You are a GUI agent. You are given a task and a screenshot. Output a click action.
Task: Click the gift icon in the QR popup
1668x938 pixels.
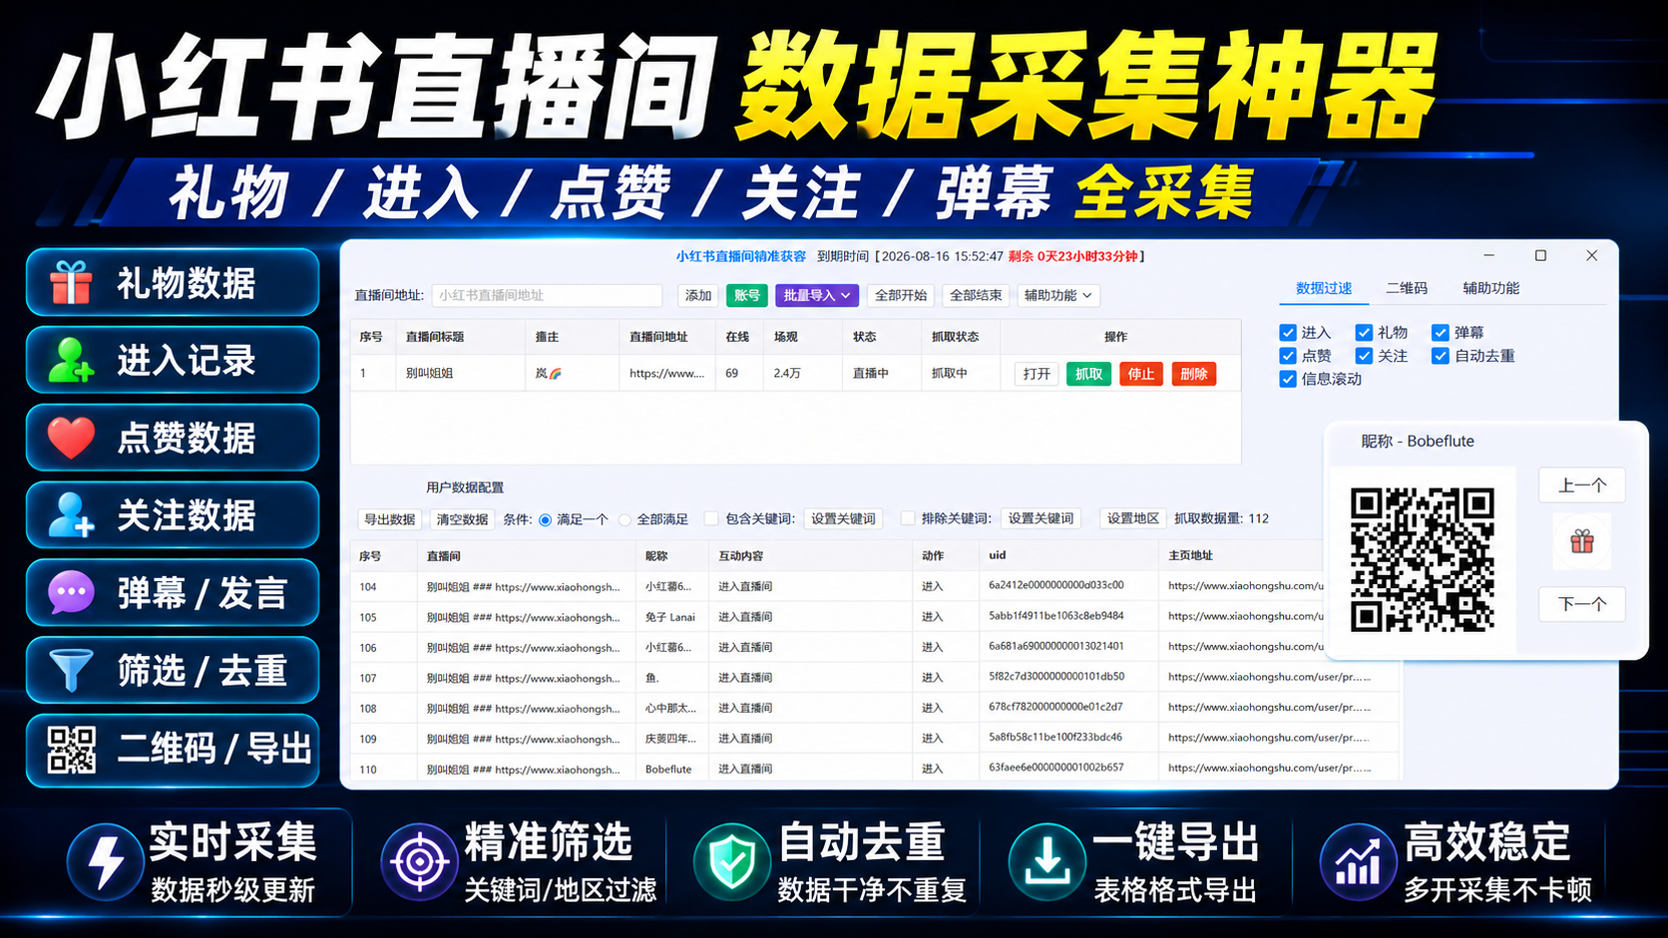point(1582,541)
